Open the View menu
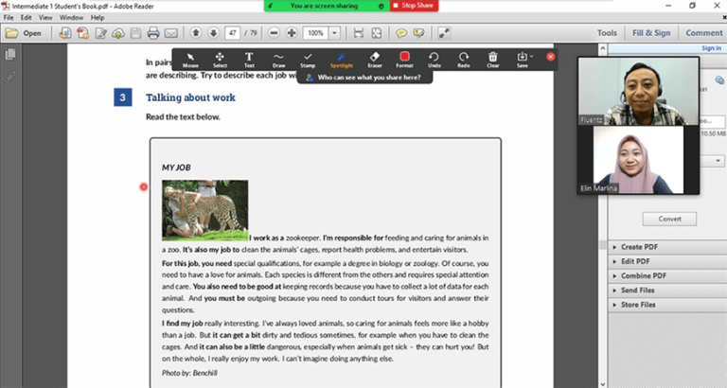Screen dimensions: 727x388 (45, 17)
